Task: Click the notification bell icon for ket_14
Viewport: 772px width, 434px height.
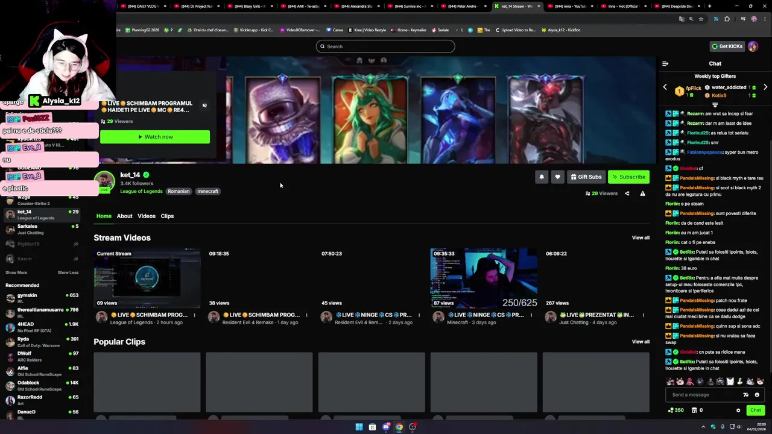Action: (542, 177)
